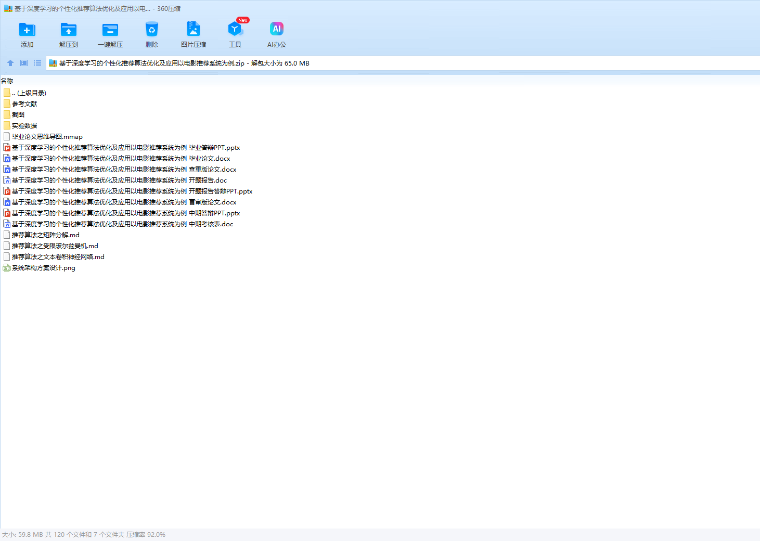Select the 实验数据 folder
Viewport: 760px width, 541px height.
click(x=24, y=126)
